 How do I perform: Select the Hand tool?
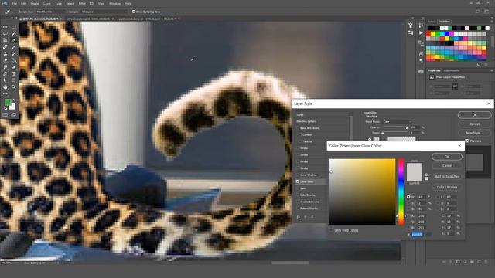(5, 87)
